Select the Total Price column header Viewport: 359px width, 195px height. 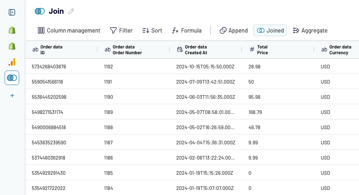click(278, 50)
